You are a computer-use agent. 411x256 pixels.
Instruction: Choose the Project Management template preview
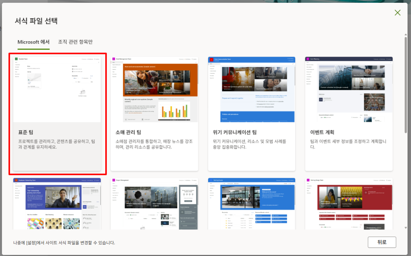(154, 204)
